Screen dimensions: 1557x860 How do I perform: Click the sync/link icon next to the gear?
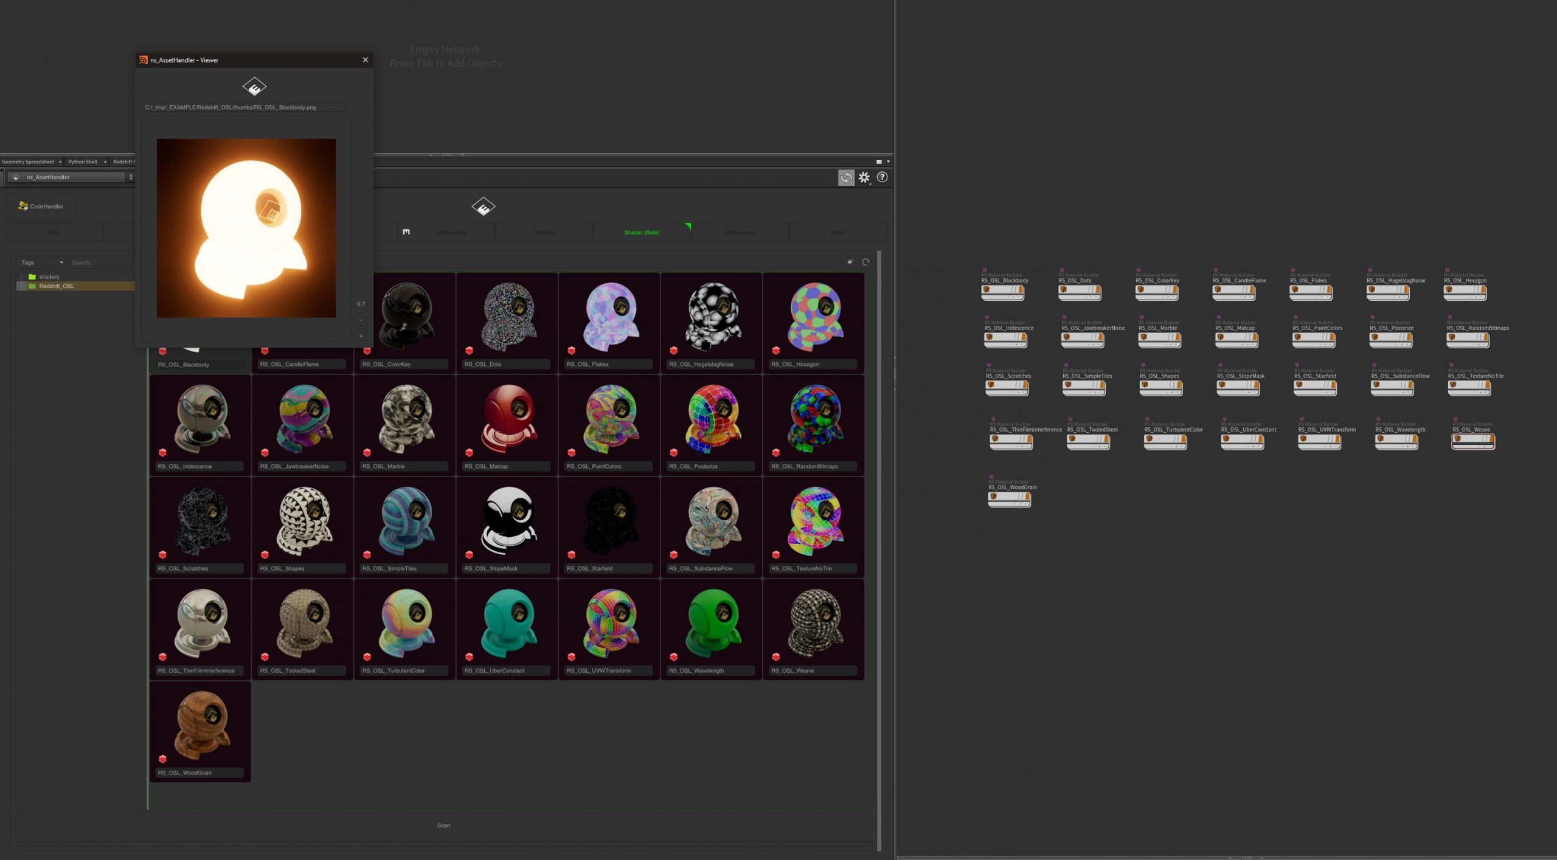point(847,177)
